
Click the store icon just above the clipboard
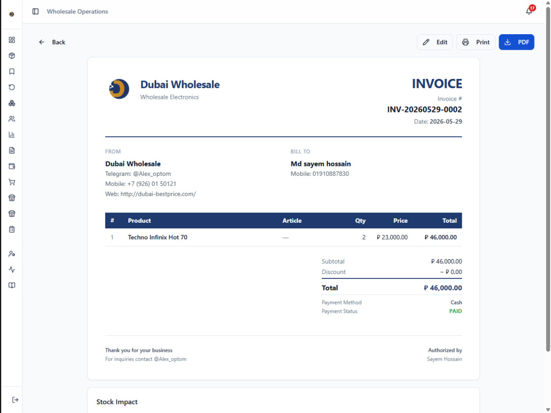[12, 213]
